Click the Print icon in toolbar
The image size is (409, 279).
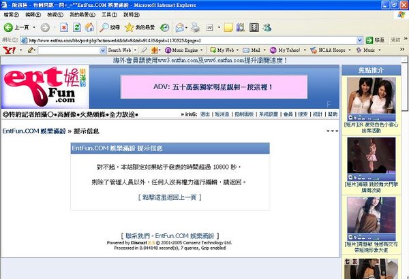click(x=196, y=27)
